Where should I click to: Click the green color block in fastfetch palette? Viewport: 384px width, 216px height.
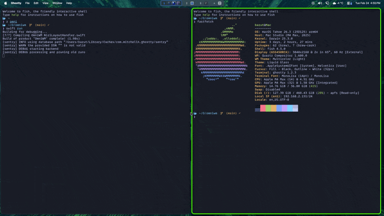point(268,108)
